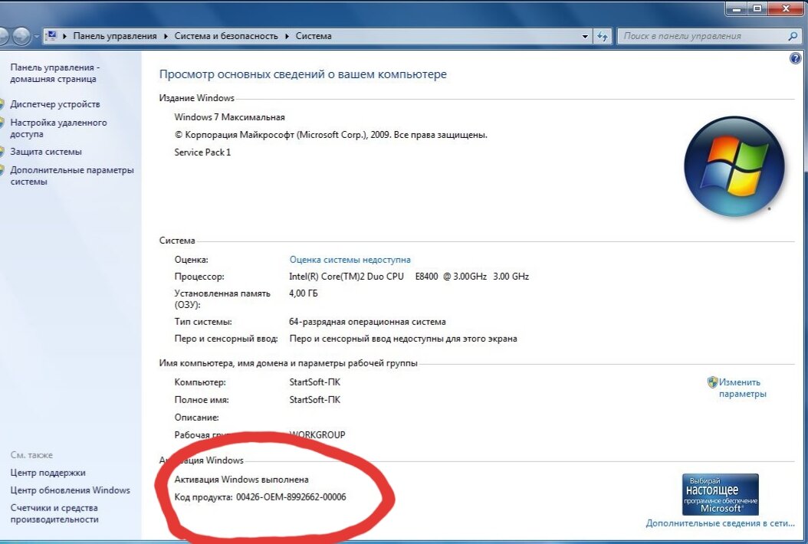Click the refresh arrows button beside address bar

point(602,36)
